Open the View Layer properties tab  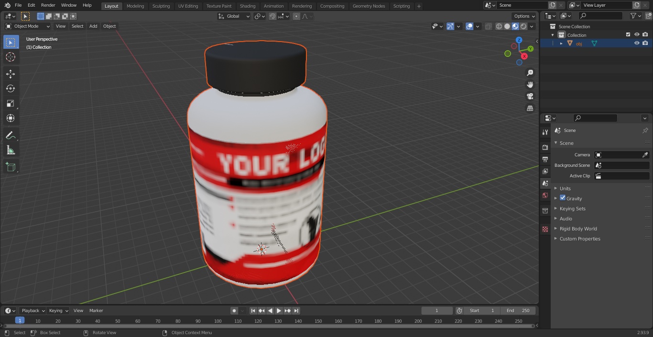545,171
